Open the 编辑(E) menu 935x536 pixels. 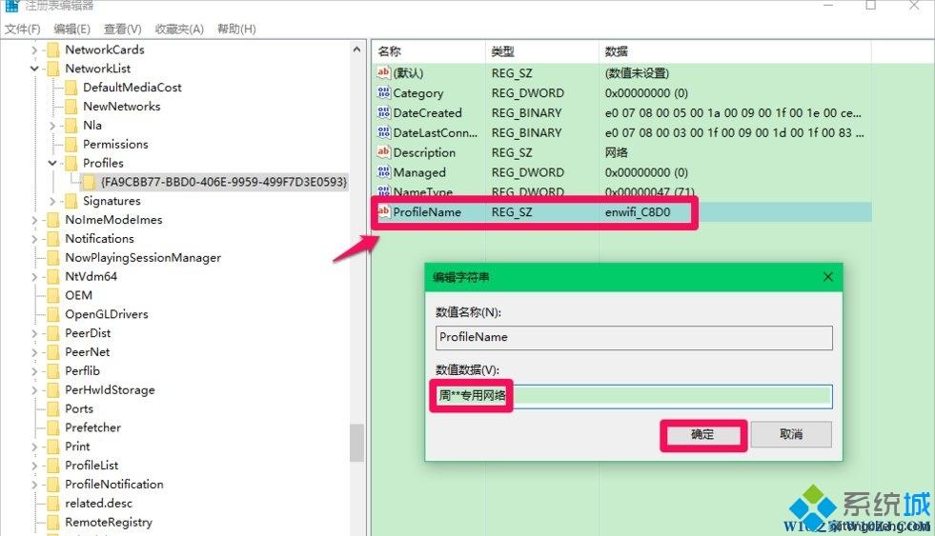pyautogui.click(x=71, y=29)
